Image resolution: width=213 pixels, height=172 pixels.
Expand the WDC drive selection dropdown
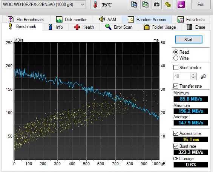tap(82, 5)
